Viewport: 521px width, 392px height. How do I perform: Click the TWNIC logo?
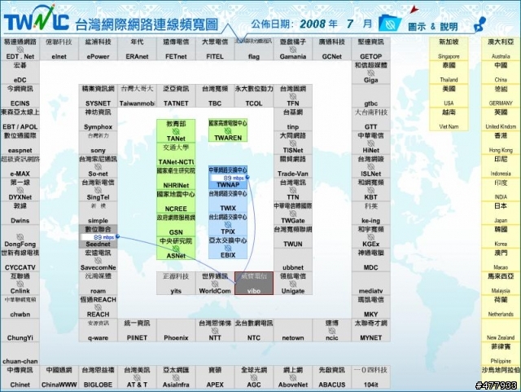[36, 18]
